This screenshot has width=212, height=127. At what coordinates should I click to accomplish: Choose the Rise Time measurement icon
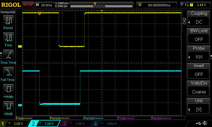[x=8, y=55]
